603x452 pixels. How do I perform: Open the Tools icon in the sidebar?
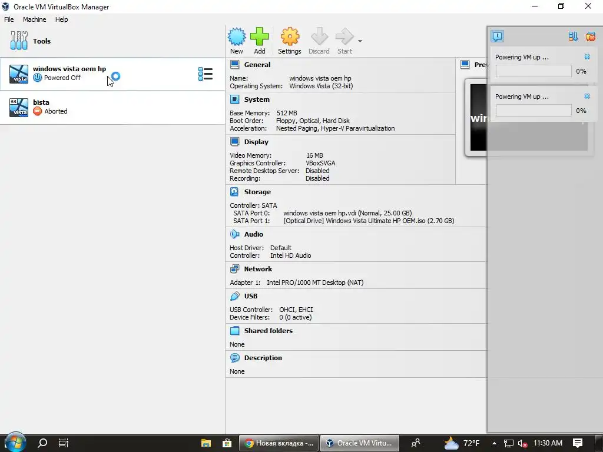(19, 41)
